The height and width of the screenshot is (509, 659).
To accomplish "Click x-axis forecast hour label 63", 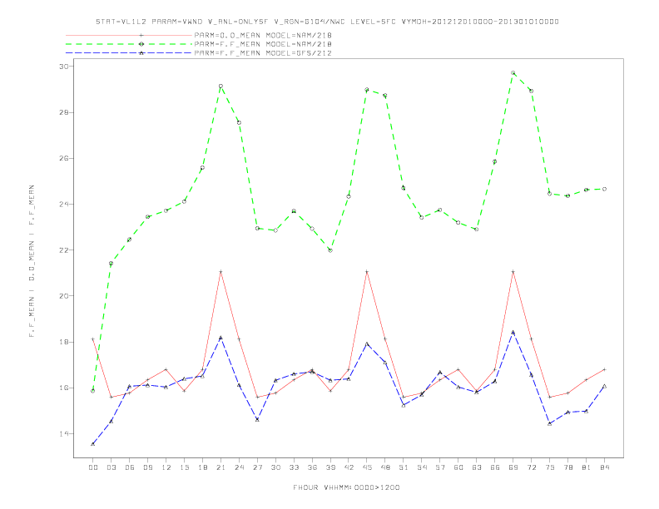I will click(x=477, y=467).
